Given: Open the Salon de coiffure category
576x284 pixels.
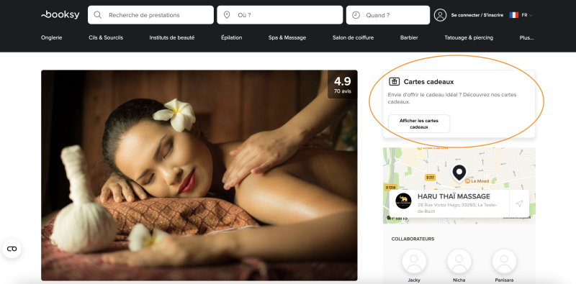Looking at the screenshot, I should [353, 37].
